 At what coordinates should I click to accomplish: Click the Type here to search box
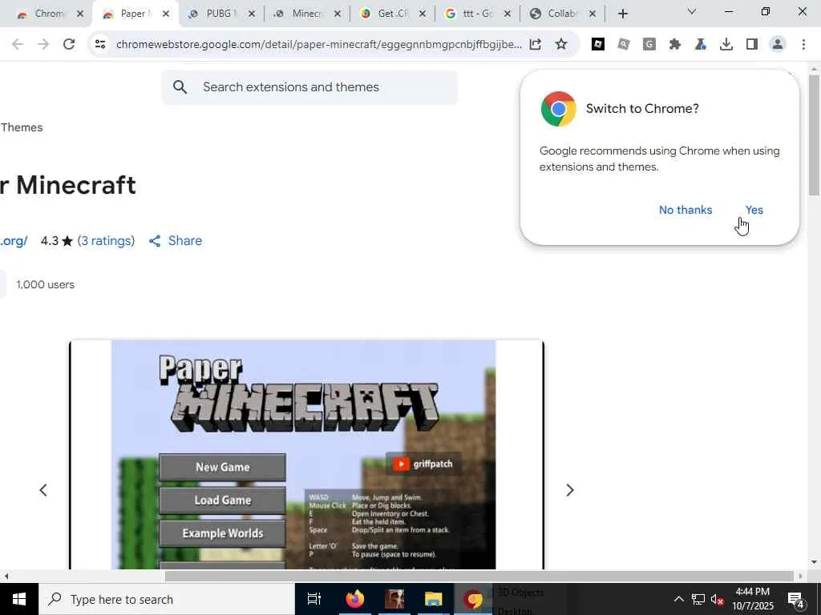(167, 599)
